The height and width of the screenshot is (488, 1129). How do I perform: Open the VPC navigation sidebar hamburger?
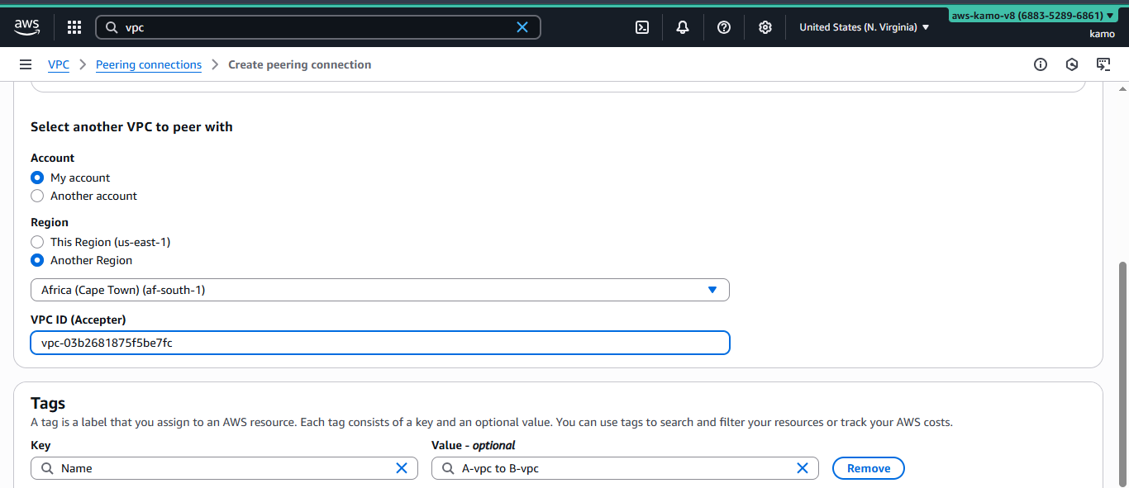25,64
